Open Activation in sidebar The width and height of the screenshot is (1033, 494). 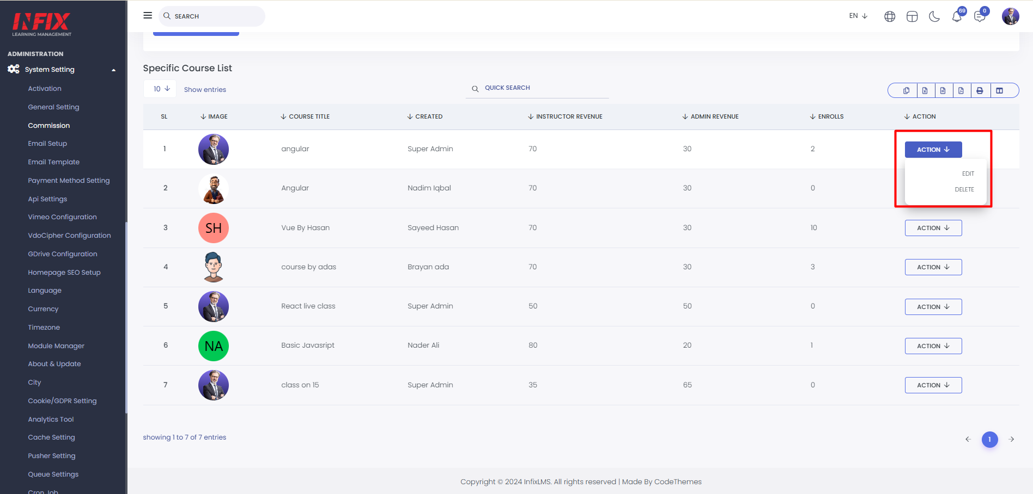pyautogui.click(x=45, y=89)
